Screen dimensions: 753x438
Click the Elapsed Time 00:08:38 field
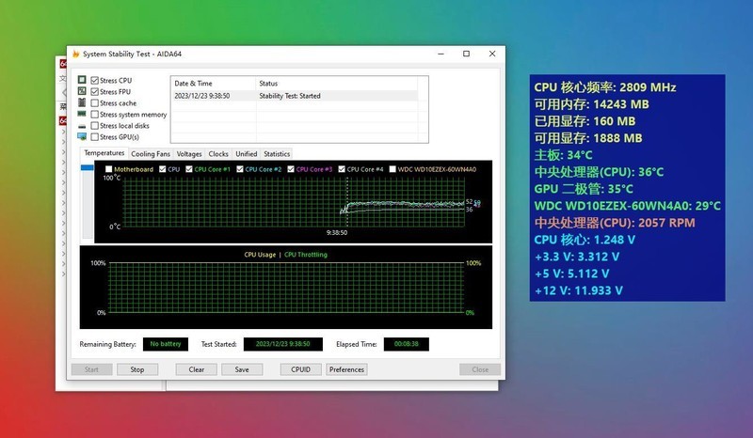click(407, 344)
